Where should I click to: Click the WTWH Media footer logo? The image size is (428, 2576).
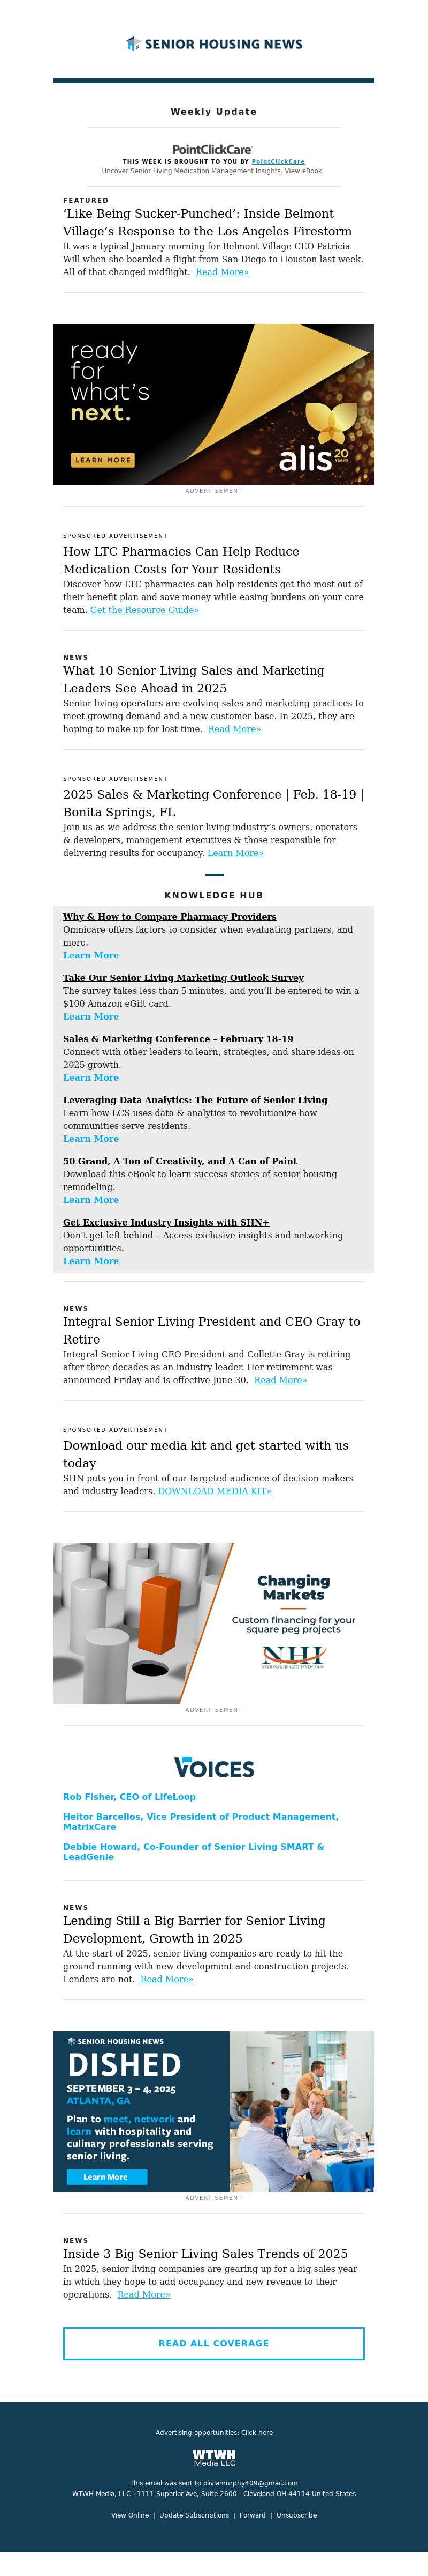coord(213,2457)
